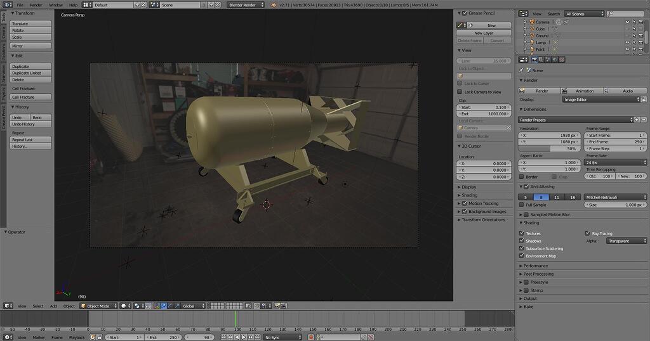Open the 24 fps frame rate dropdown
650x341 pixels.
pos(615,162)
